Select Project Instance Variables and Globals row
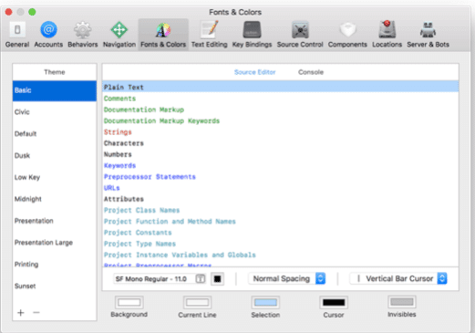 pyautogui.click(x=281, y=255)
